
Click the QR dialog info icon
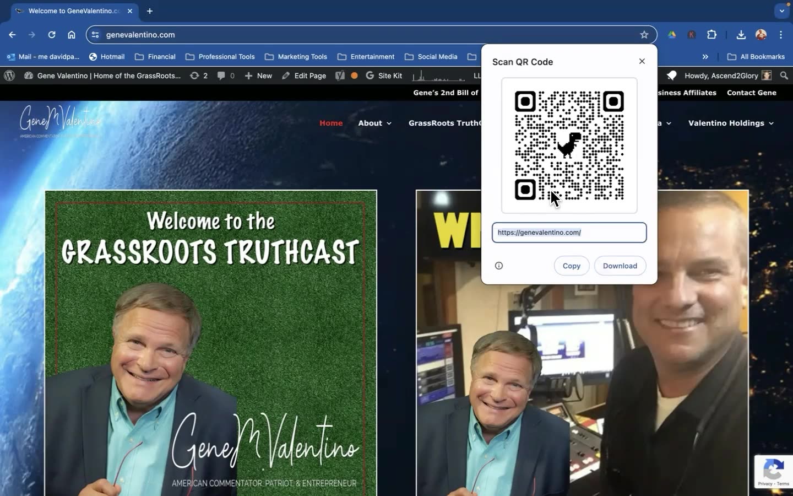point(498,266)
